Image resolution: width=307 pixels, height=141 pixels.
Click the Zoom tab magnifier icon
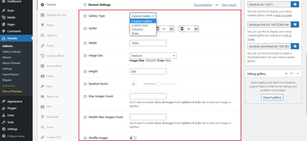43,127
